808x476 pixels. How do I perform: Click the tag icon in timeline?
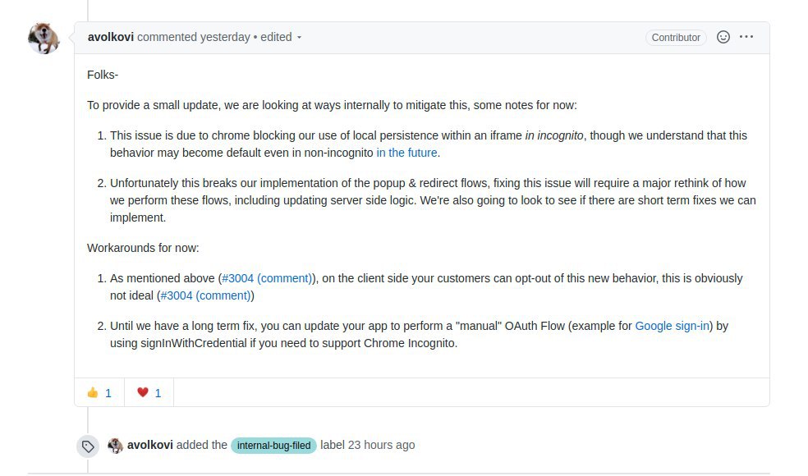click(x=87, y=446)
